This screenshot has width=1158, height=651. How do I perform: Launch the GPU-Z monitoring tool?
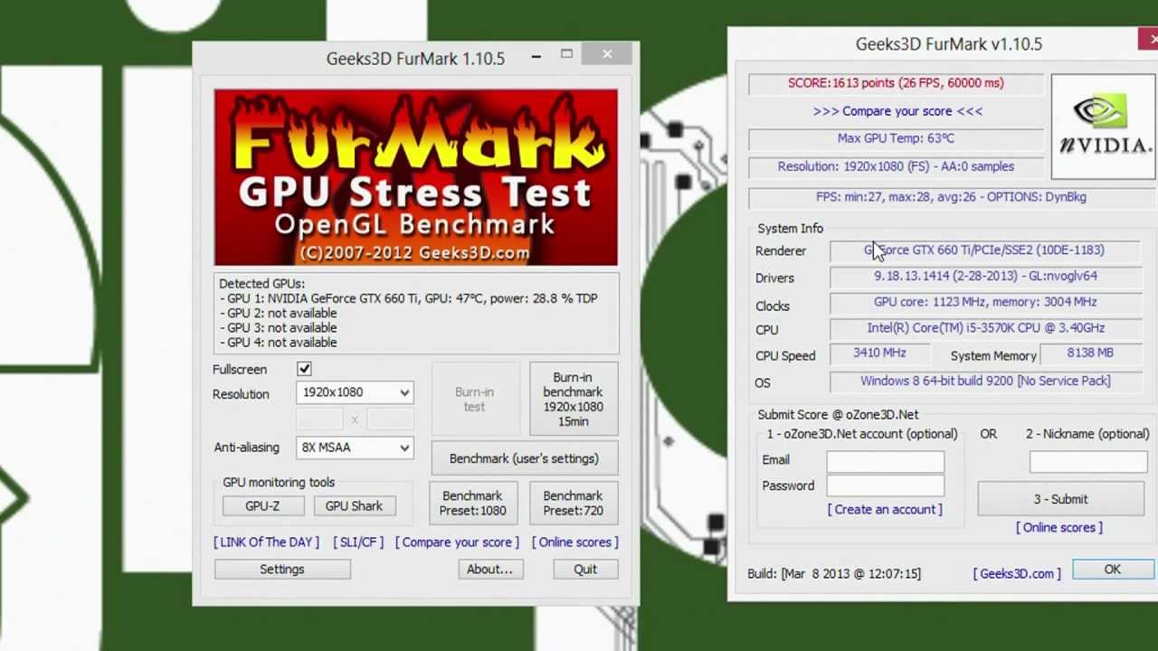262,505
